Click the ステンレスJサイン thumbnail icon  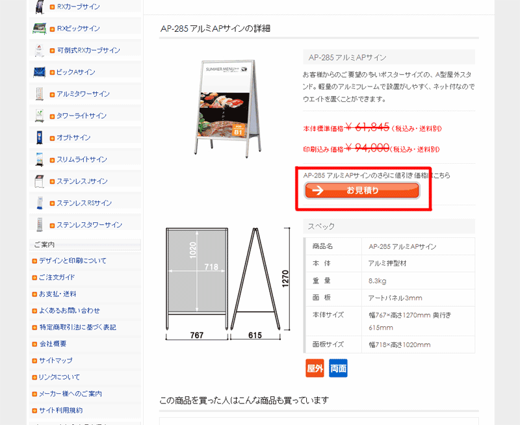point(40,181)
